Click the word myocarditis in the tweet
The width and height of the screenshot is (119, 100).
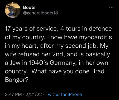(95, 37)
